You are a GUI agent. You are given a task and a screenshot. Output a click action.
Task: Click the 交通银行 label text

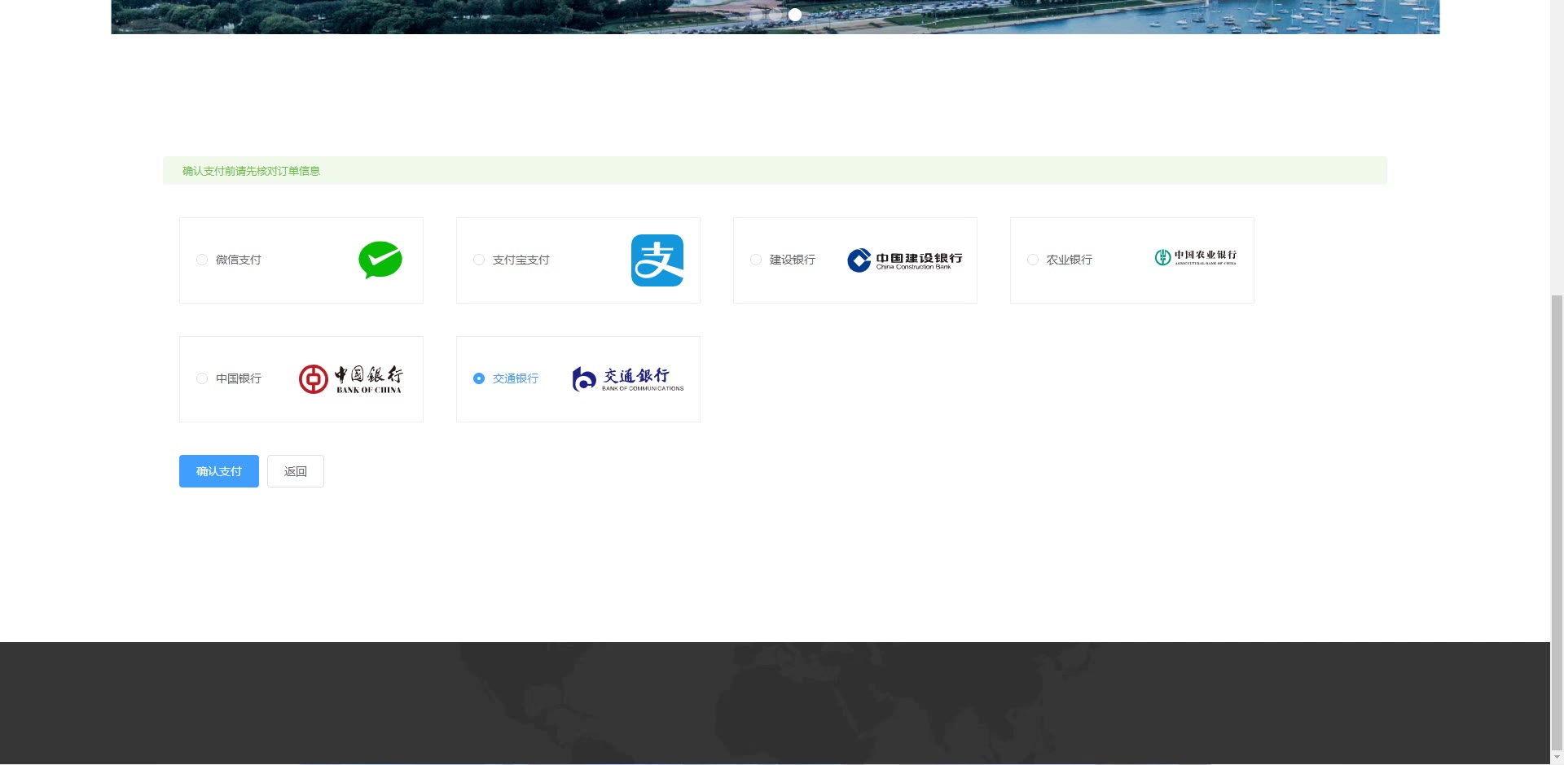(x=516, y=378)
